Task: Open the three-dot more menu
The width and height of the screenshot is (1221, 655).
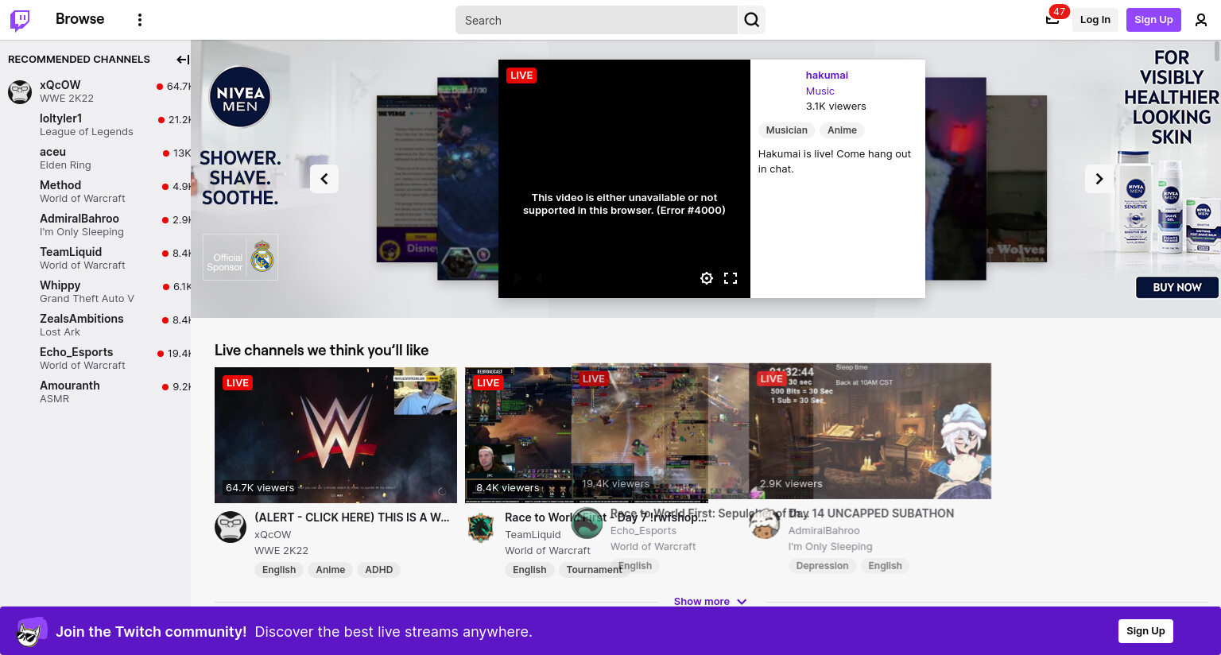Action: click(x=140, y=20)
